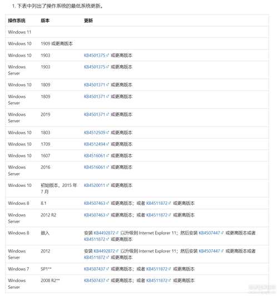Select the 嵌入 version cell
278x296 pixels.
(45, 233)
